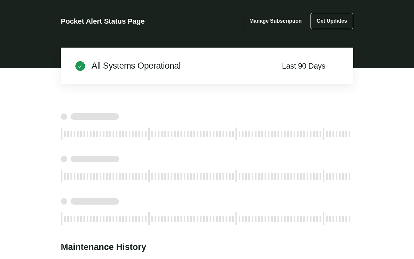The height and width of the screenshot is (259, 414).
Task: Click the first component's gray circle placeholder
Action: [x=64, y=117]
